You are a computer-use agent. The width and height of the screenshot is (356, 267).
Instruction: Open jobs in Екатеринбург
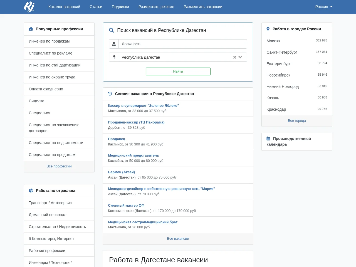279,64
